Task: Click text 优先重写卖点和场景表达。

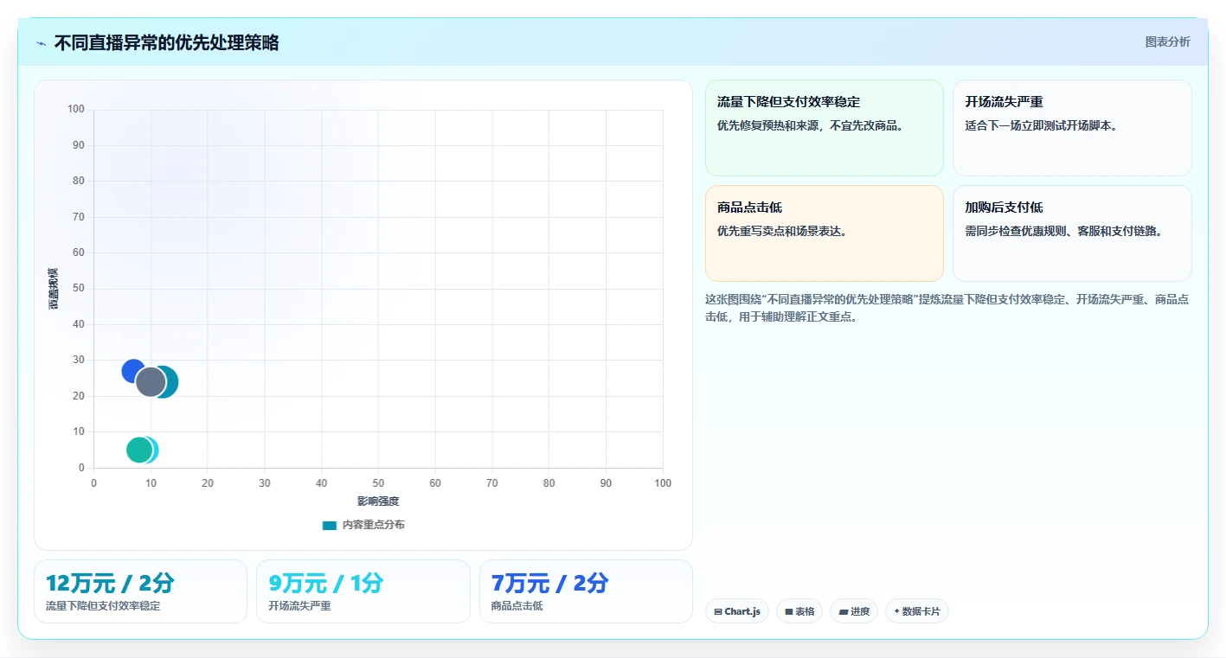Action: click(783, 231)
